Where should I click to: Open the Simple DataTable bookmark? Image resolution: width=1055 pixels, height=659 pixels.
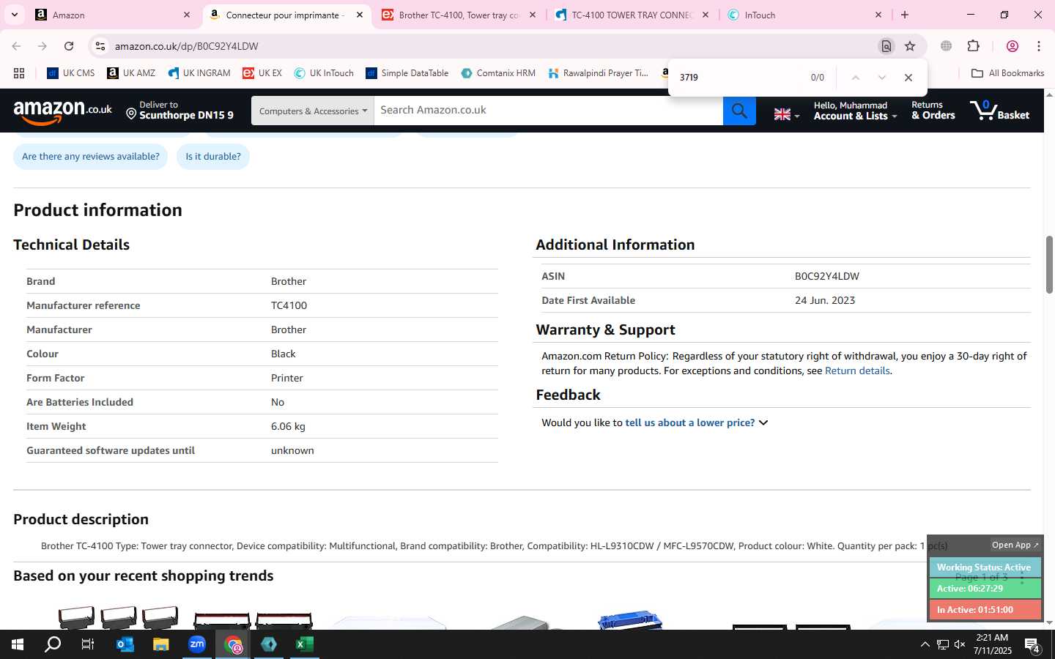407,73
